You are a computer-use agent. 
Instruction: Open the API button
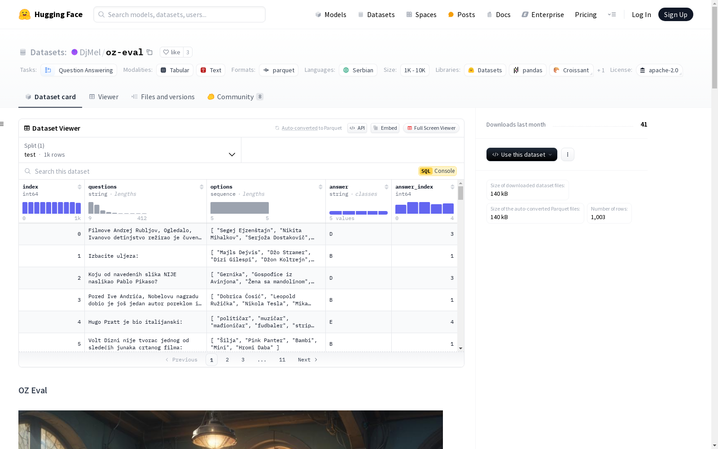pos(357,128)
